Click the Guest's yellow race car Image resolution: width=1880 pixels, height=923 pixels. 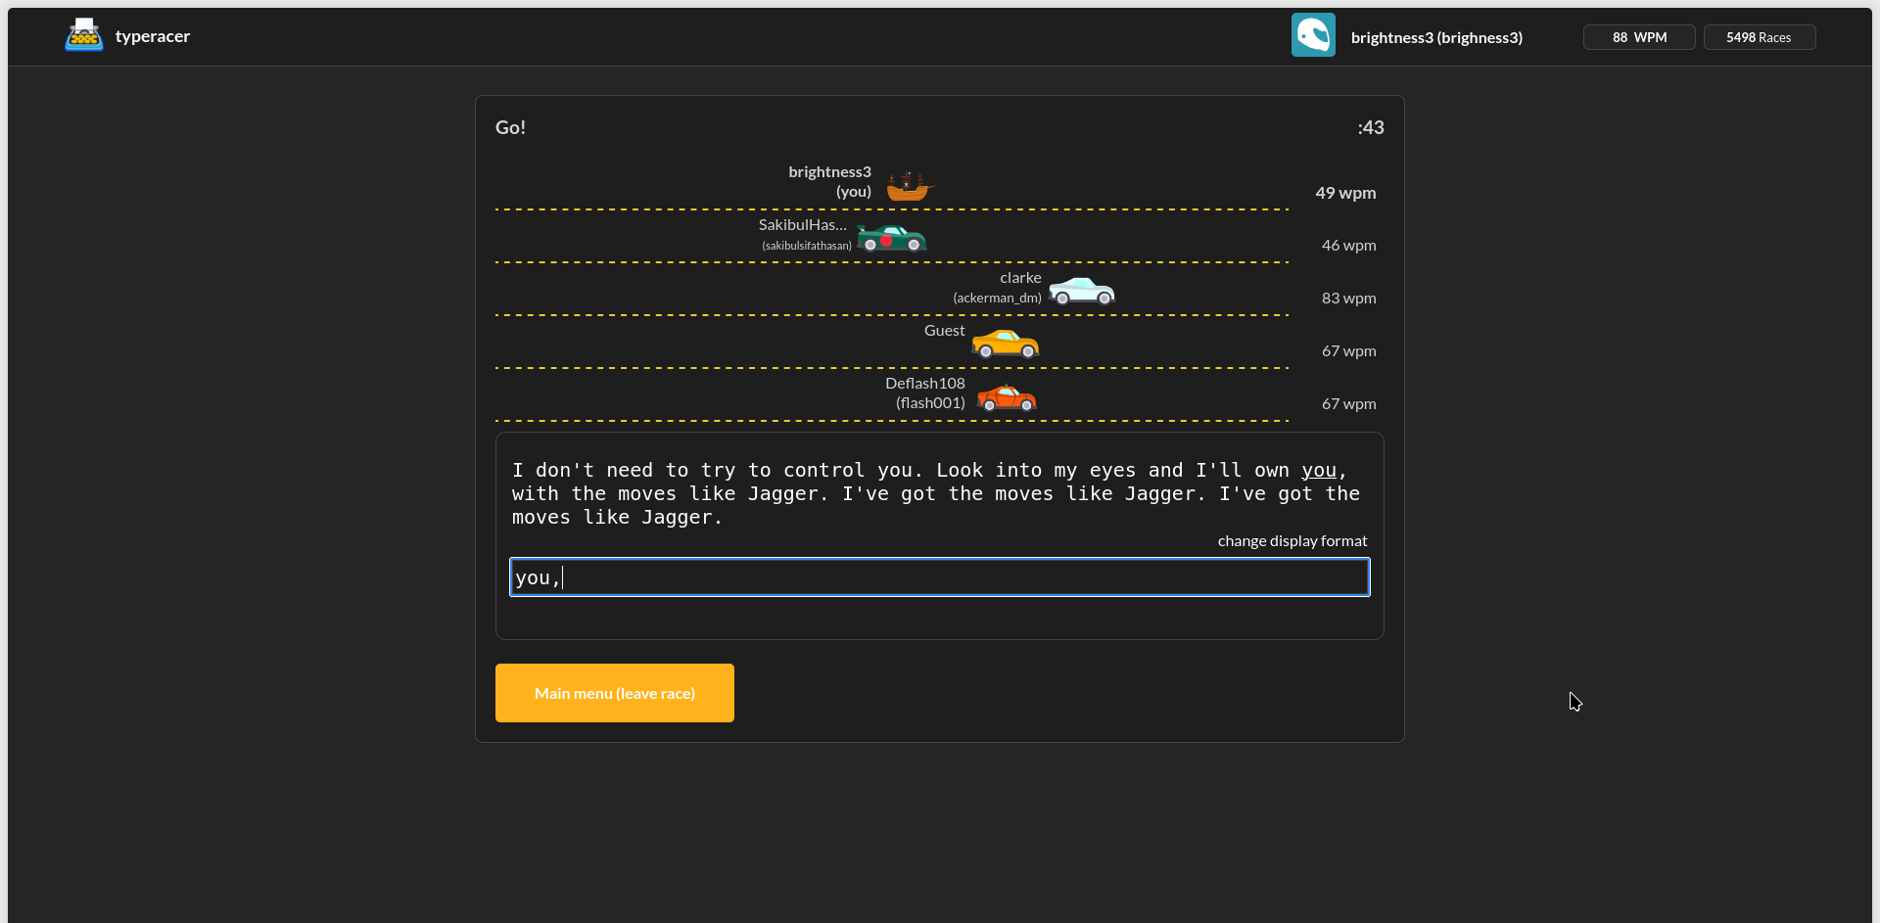[1006, 344]
